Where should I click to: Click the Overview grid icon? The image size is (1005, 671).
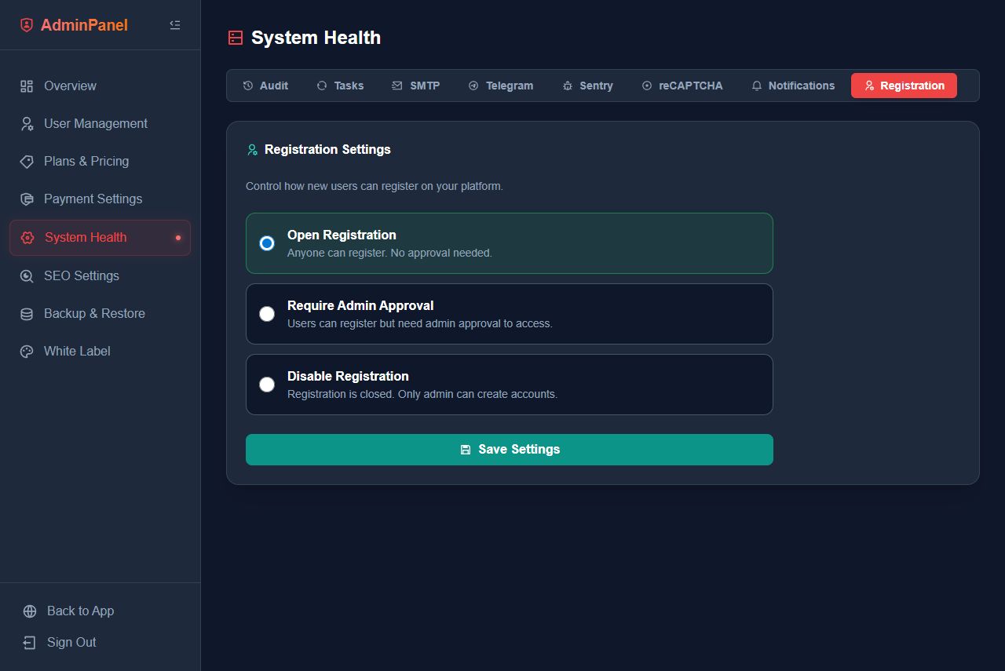27,86
